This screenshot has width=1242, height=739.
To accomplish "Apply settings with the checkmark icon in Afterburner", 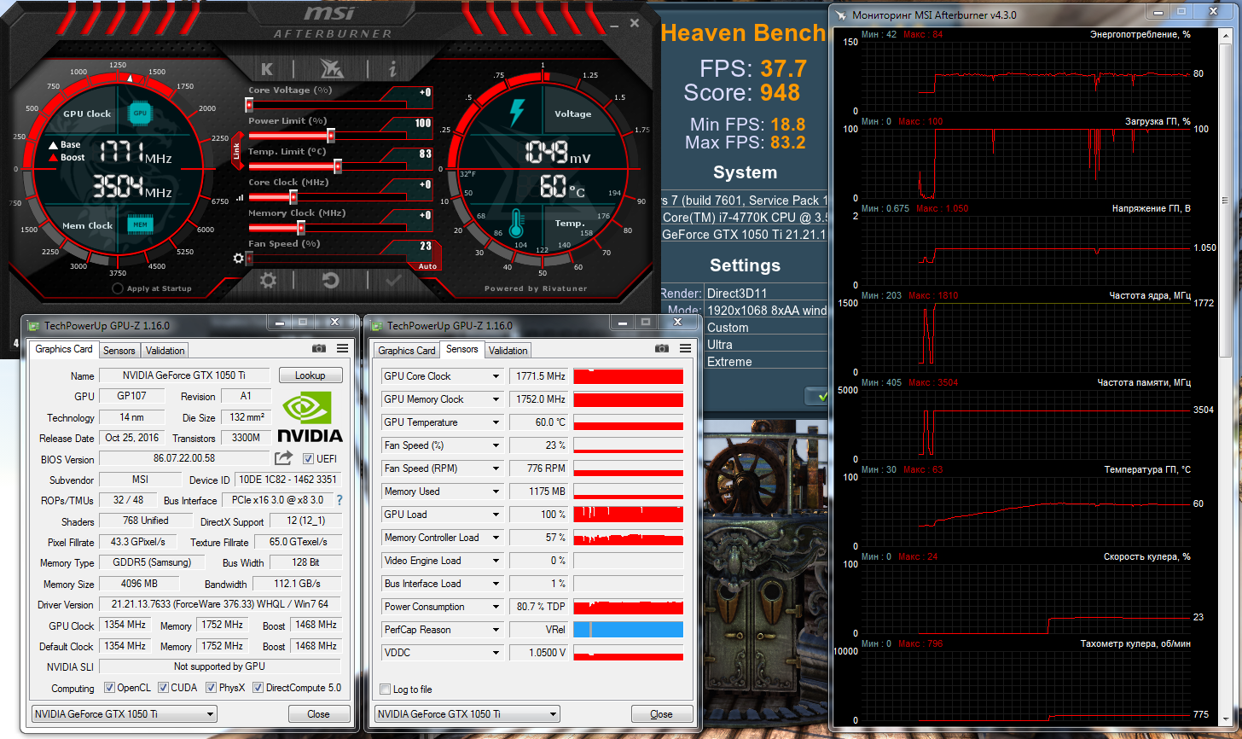I will click(393, 280).
